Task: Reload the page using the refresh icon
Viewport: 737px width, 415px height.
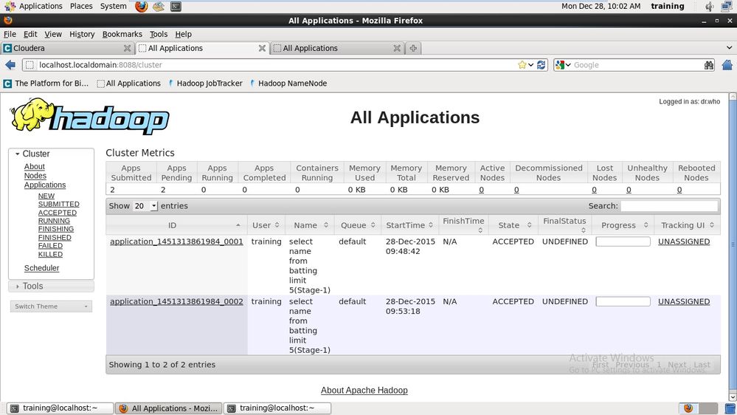Action: [x=541, y=65]
